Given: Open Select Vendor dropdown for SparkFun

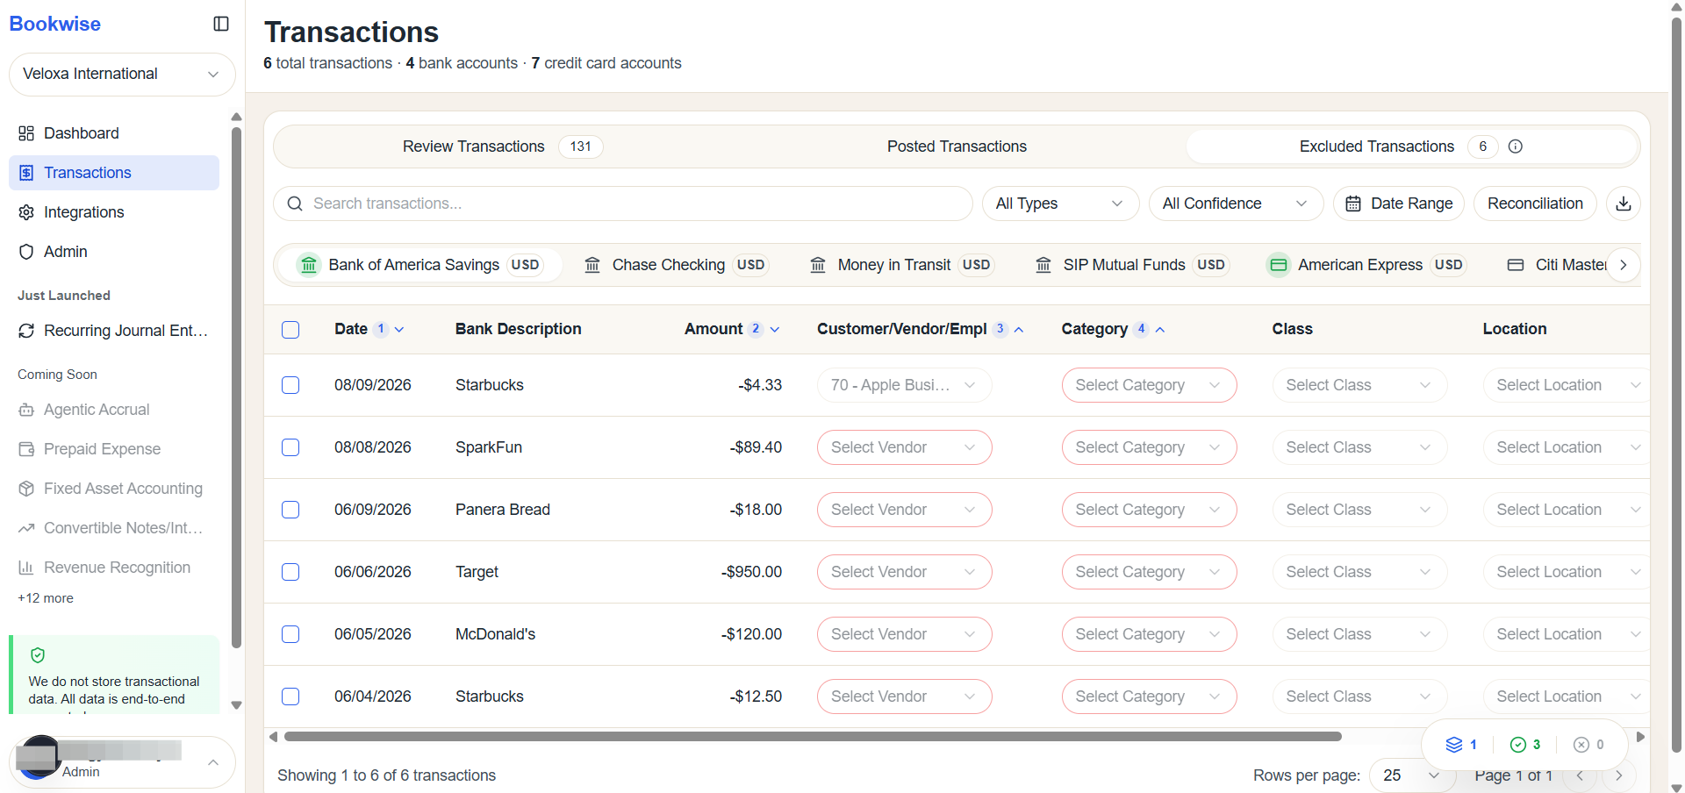Looking at the screenshot, I should [x=904, y=447].
